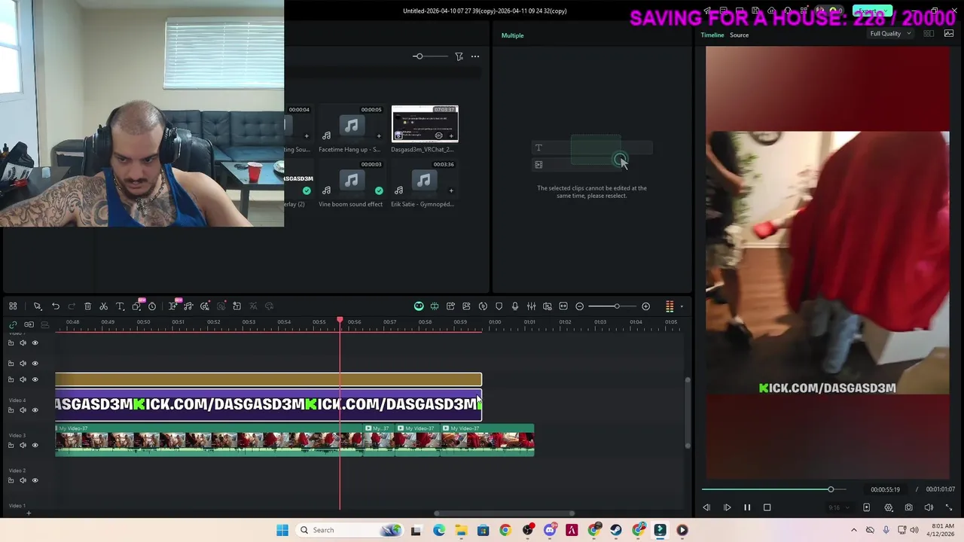The image size is (964, 542).
Task: Select the purple KICK.COM title clip
Action: point(268,404)
